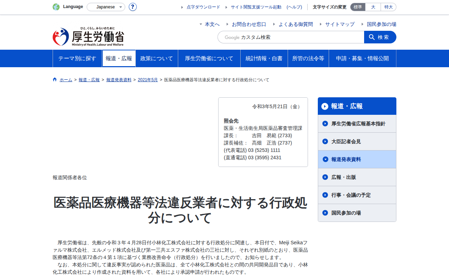Click the globe Language icon
Screen dimensions: 449x280
click(56, 7)
